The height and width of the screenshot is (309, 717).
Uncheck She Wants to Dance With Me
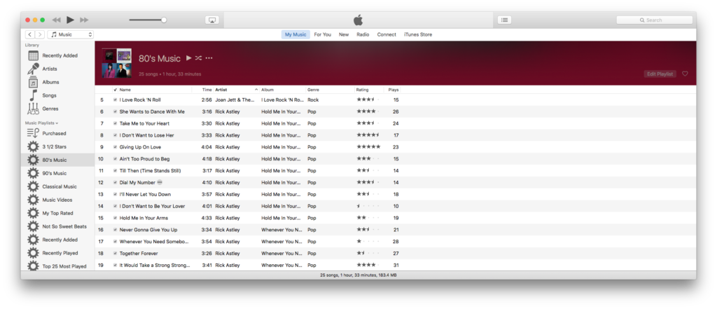point(116,111)
